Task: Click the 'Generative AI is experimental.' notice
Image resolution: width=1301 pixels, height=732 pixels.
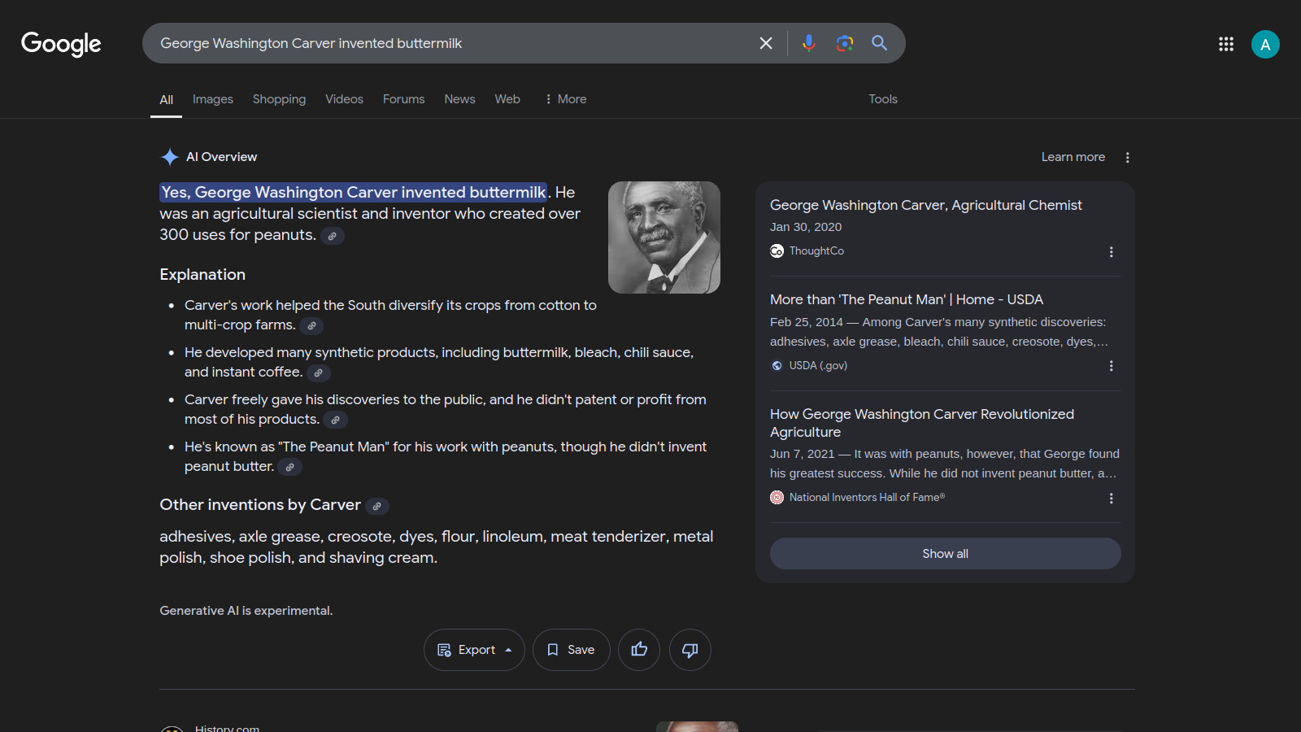Action: 246,611
